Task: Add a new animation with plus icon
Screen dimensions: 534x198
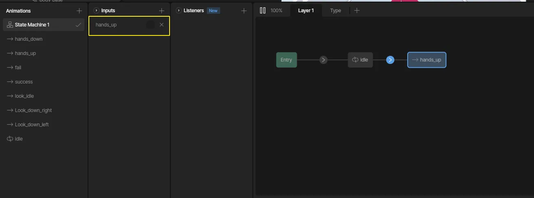Action: click(x=79, y=11)
